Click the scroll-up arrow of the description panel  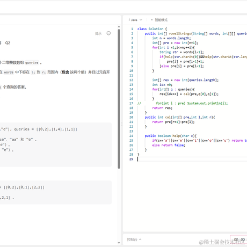point(119,27)
